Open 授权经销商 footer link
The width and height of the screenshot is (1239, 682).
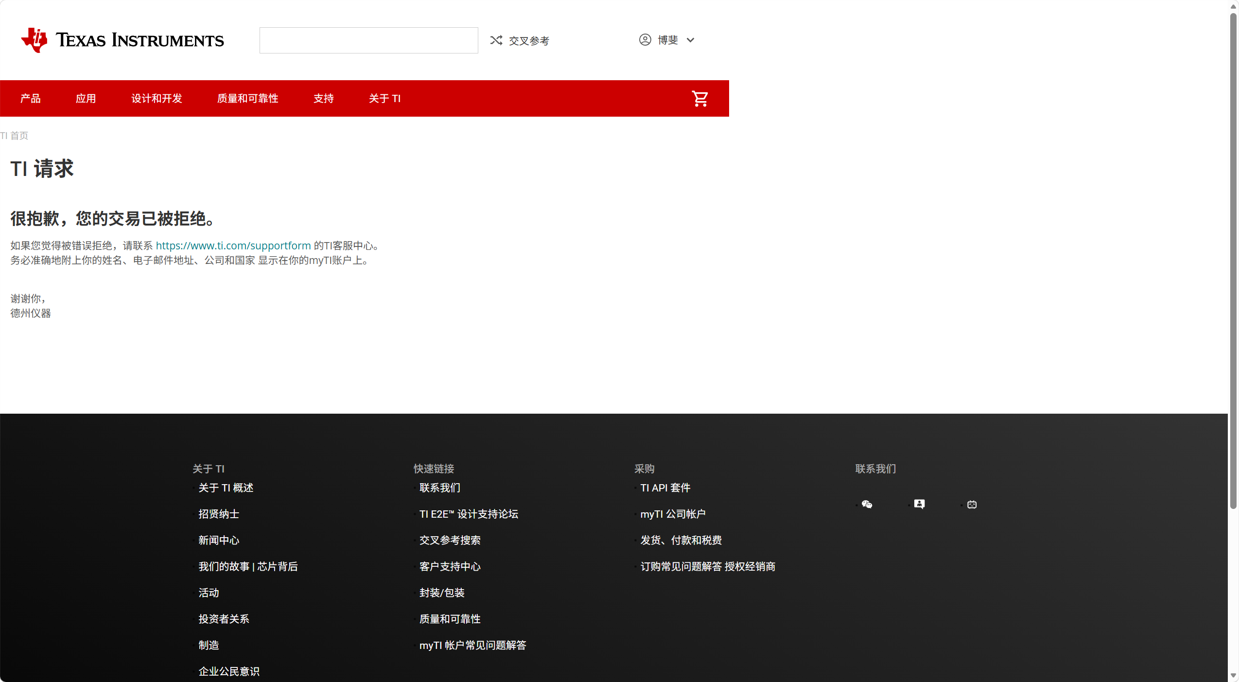[x=750, y=567]
